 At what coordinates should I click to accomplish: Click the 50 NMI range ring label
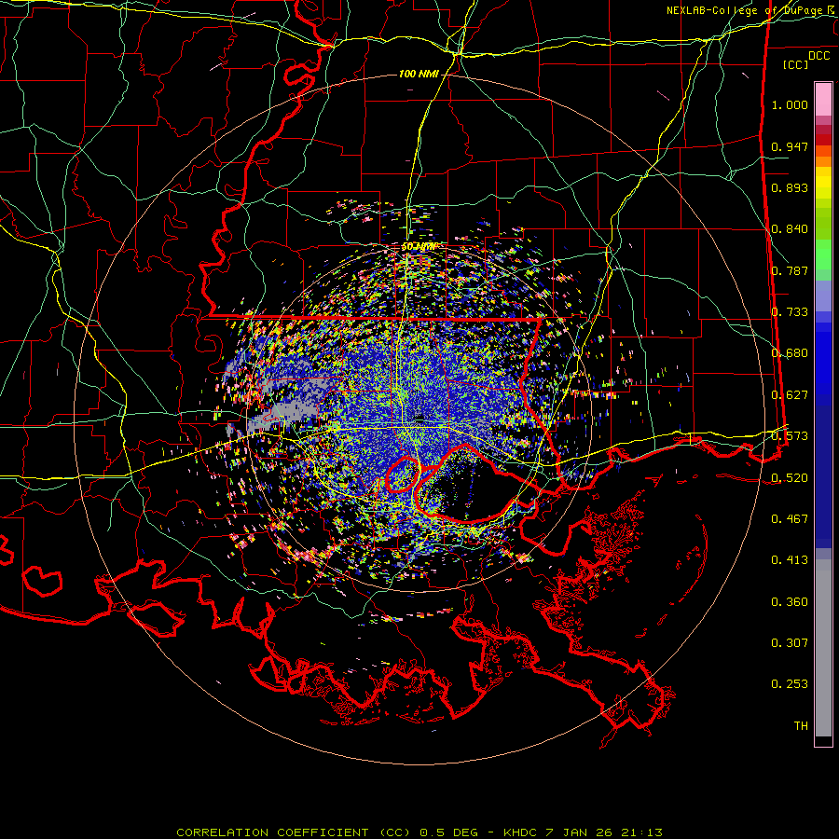419,247
